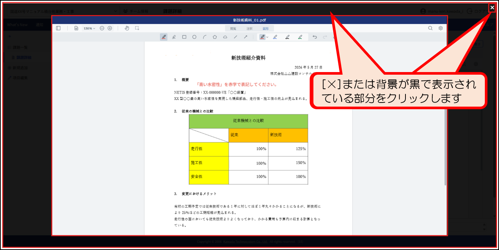Image resolution: width=499 pixels, height=250 pixels.
Task: Expand the red pen style dropdown arrow
Action: click(267, 37)
